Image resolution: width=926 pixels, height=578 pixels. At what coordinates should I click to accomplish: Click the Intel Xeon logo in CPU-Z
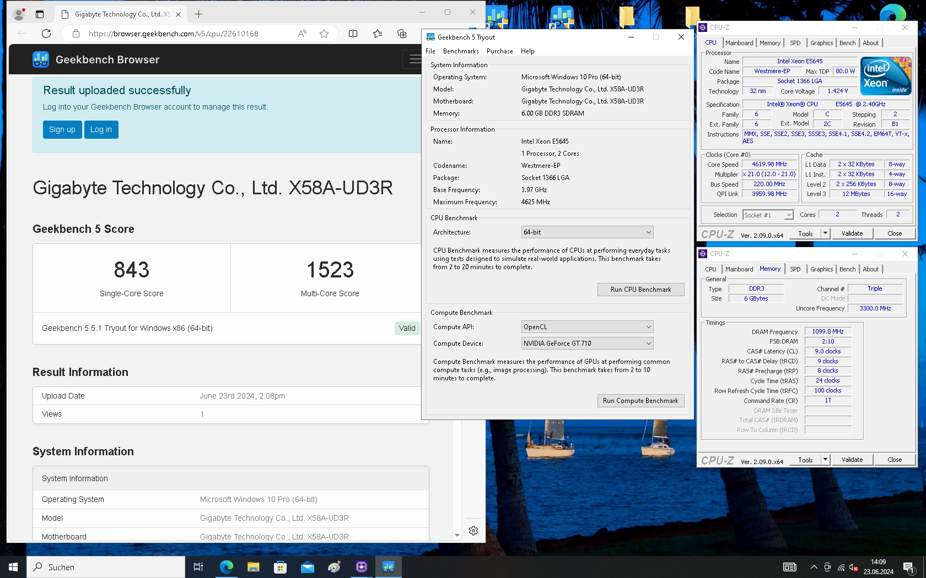[x=886, y=76]
